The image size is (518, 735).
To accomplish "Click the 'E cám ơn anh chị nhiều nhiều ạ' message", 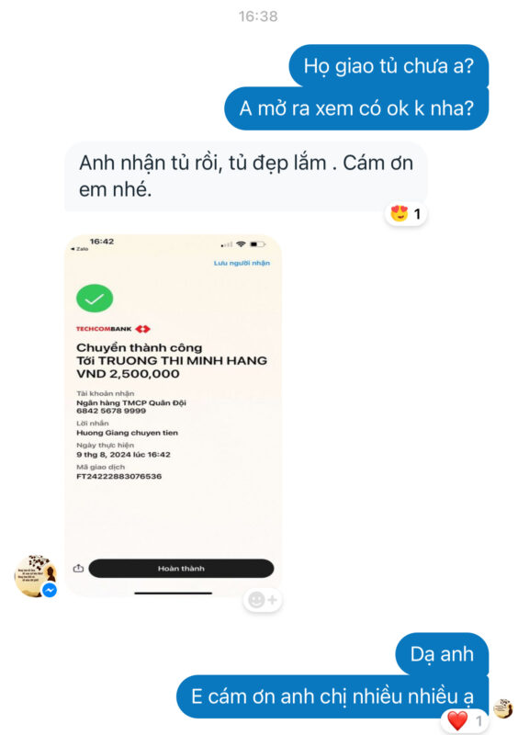I will click(x=332, y=696).
